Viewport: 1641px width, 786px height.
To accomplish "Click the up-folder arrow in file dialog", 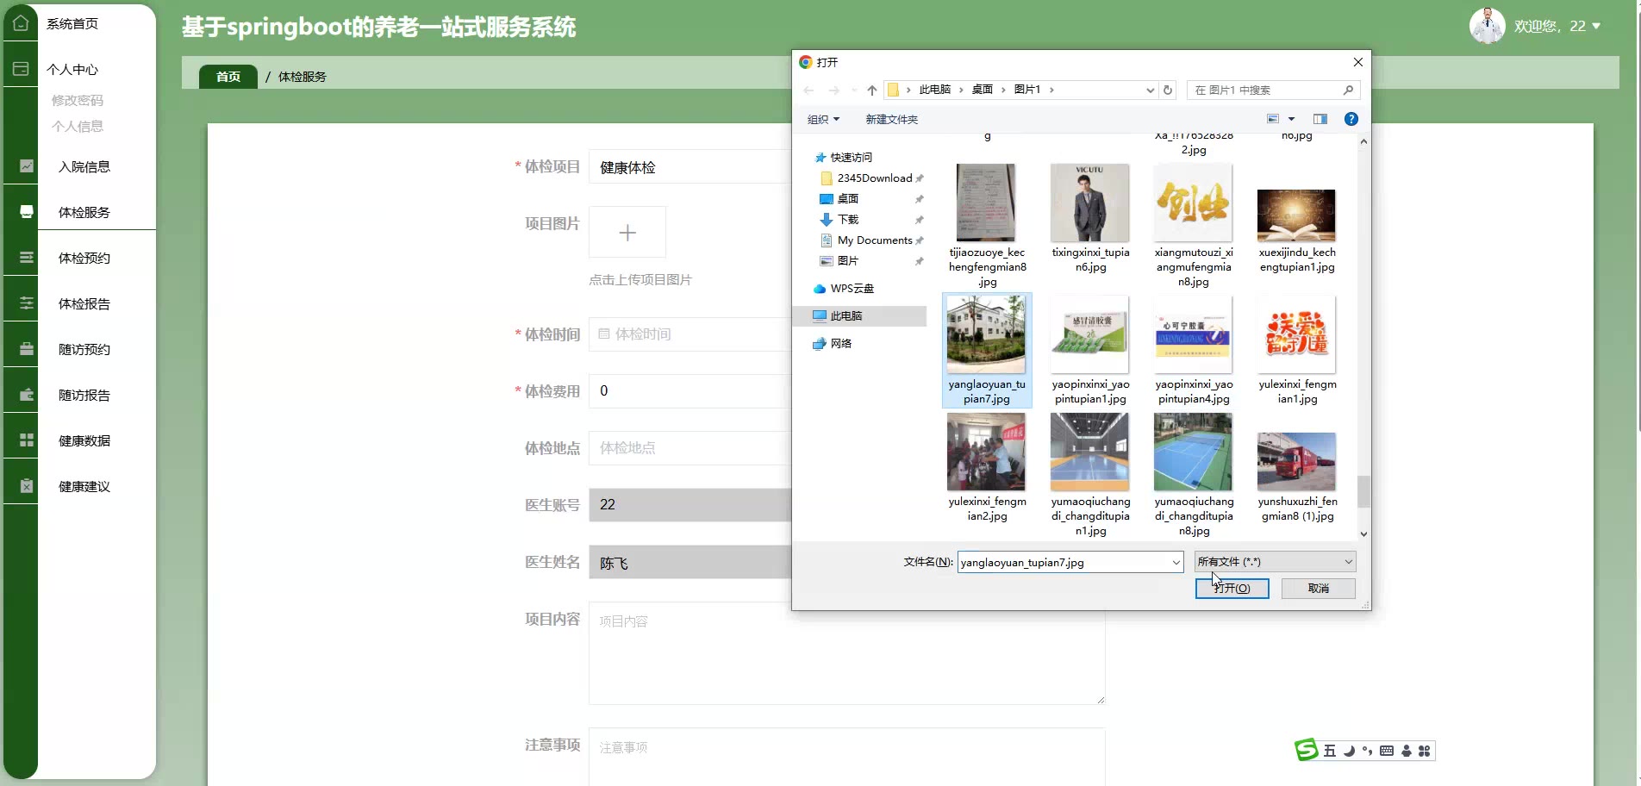I will click(x=872, y=90).
